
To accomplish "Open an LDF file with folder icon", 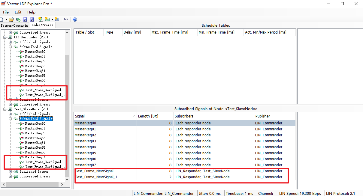I will (x=11, y=19).
